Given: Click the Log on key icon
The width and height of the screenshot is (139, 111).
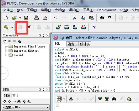Looking at the screenshot, I should (x=6, y=27).
